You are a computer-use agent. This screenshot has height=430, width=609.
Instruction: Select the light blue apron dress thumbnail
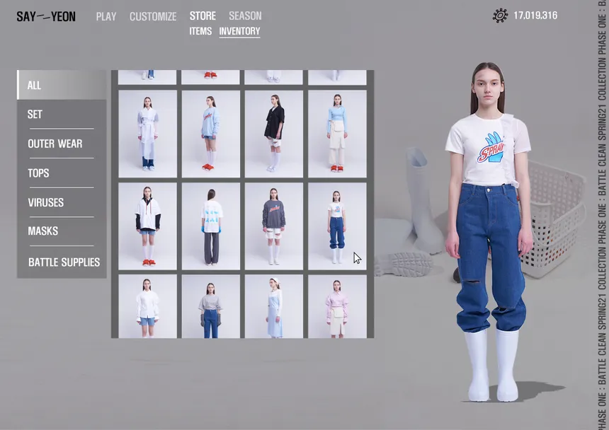point(274,306)
